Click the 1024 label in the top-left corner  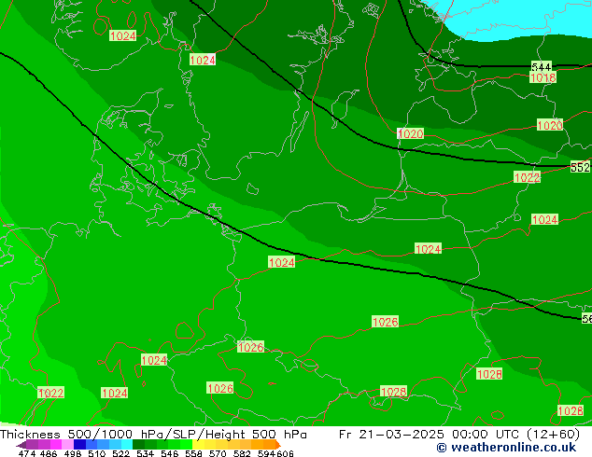click(122, 35)
